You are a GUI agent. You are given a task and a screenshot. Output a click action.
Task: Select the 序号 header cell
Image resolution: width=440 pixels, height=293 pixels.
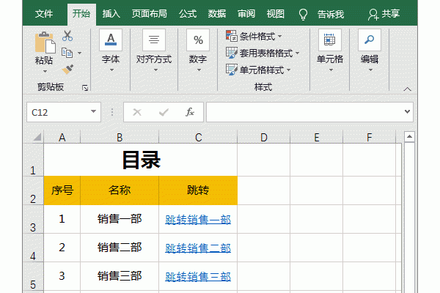point(62,190)
